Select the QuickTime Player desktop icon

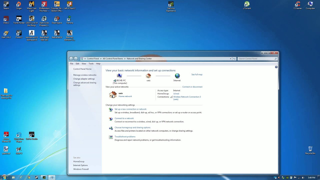click(x=19, y=137)
